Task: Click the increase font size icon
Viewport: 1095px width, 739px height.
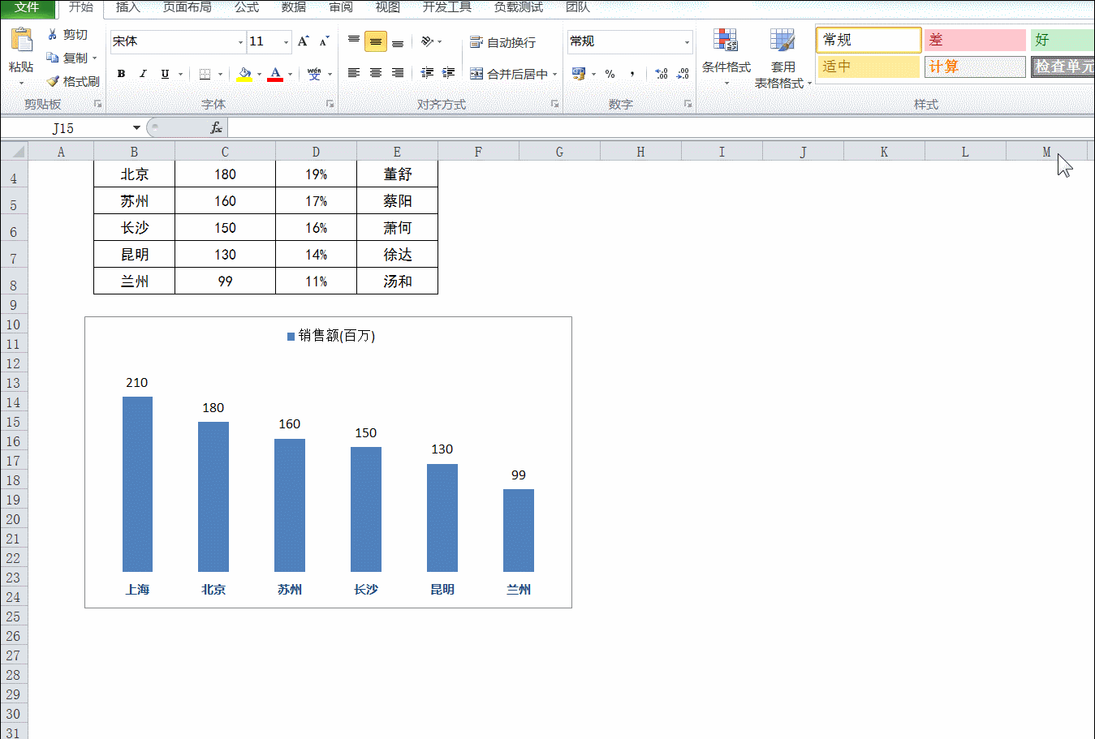Action: coord(303,41)
